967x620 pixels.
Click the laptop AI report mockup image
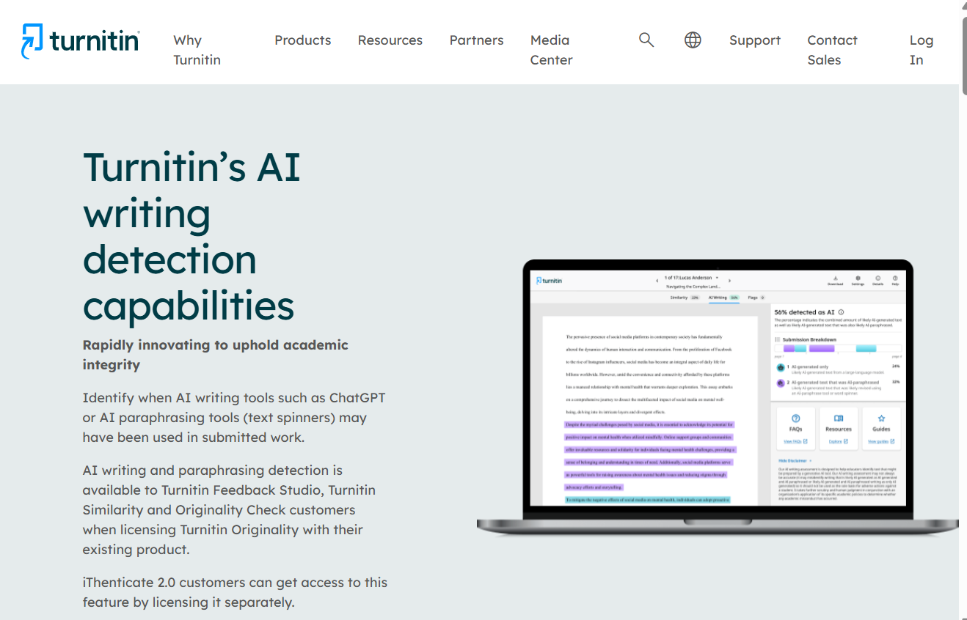point(718,398)
